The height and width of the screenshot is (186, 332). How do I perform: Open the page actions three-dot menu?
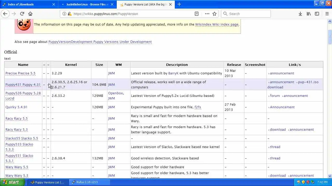pyautogui.click(x=207, y=14)
